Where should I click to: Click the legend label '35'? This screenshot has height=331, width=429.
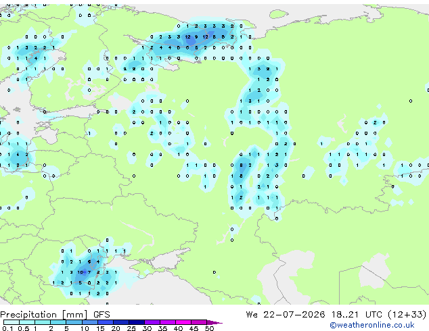pyautogui.click(x=162, y=328)
